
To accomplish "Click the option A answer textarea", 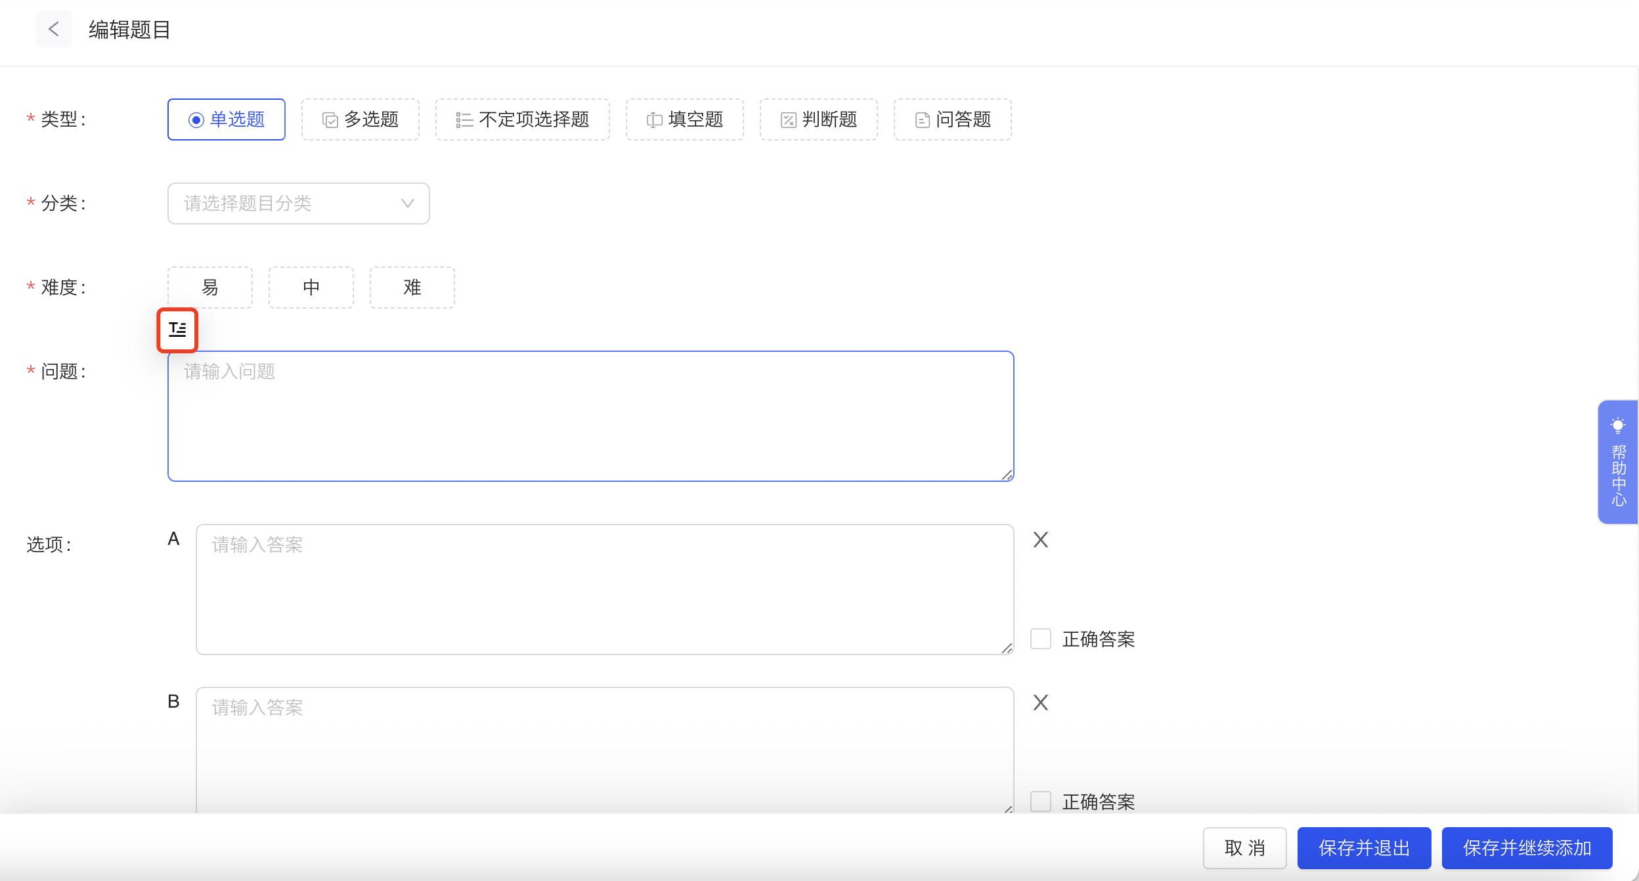I will click(605, 590).
